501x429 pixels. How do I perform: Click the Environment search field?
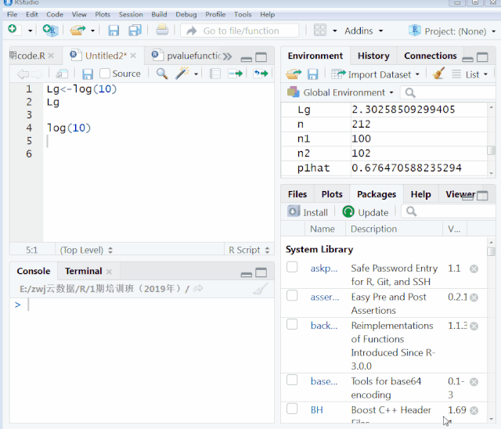point(448,92)
